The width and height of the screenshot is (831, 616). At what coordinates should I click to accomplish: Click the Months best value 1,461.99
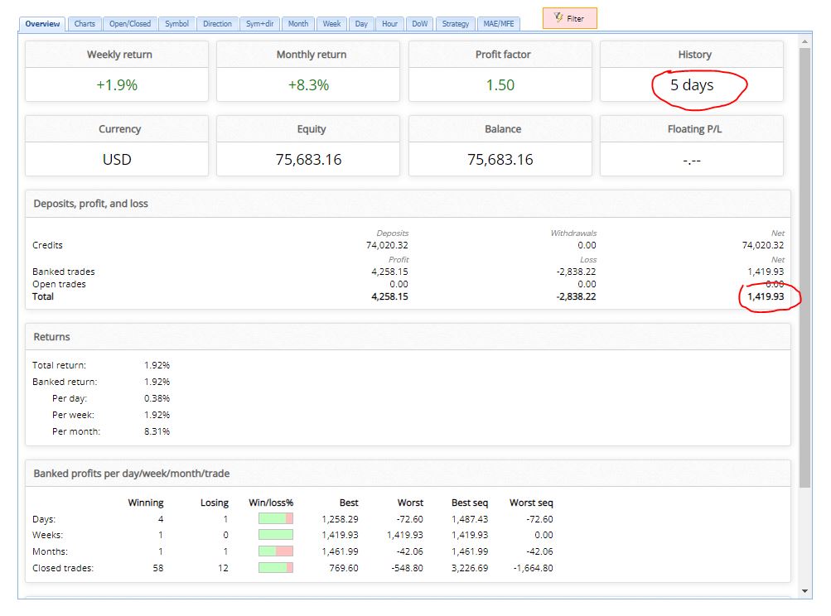(x=340, y=551)
